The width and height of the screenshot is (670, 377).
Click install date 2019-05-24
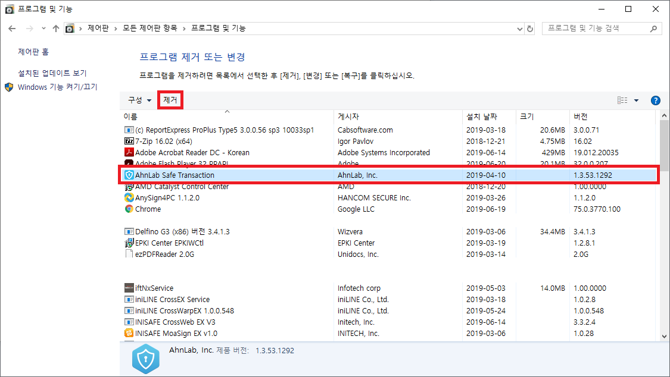point(486,310)
